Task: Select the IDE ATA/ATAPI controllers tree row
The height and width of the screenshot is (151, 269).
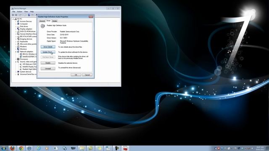Action: tap(27, 36)
